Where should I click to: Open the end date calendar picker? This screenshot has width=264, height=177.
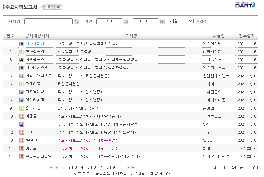tap(162, 21)
